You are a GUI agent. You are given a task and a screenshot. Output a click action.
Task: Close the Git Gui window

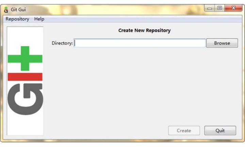point(233,8)
